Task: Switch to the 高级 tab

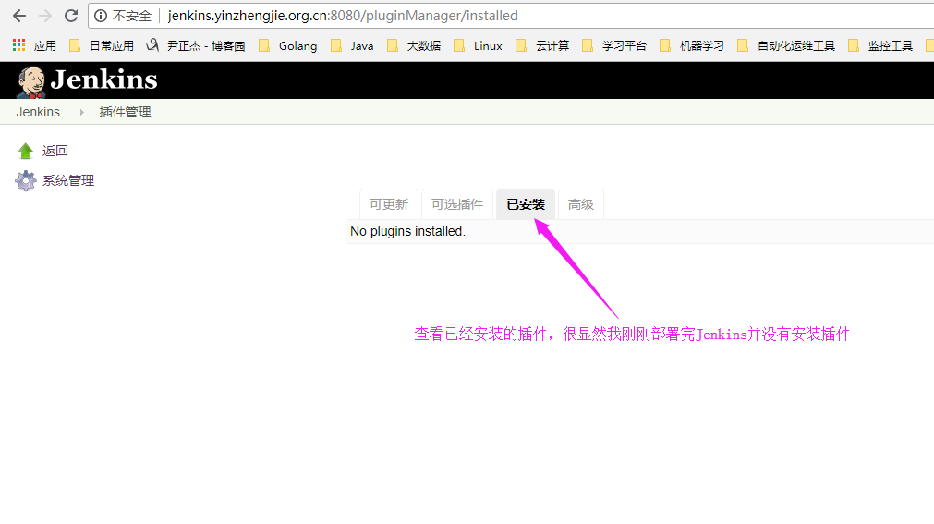Action: tap(581, 204)
